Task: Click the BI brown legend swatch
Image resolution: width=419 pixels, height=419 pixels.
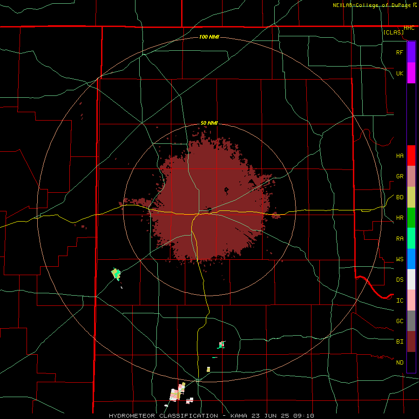Action: [x=411, y=342]
